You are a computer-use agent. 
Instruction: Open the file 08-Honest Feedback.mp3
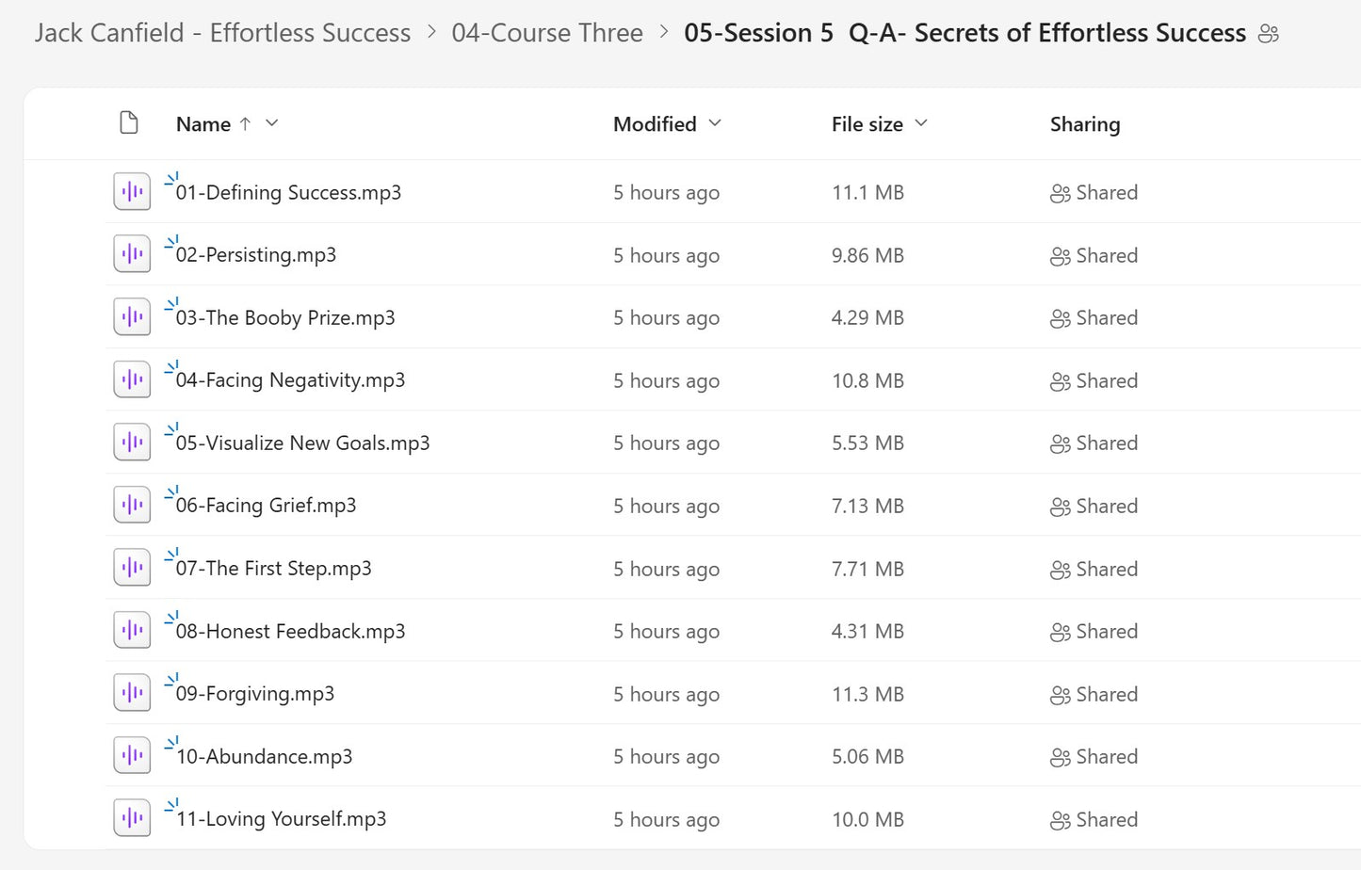289,631
